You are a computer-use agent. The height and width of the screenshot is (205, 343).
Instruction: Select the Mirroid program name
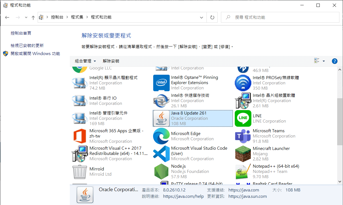(97, 169)
